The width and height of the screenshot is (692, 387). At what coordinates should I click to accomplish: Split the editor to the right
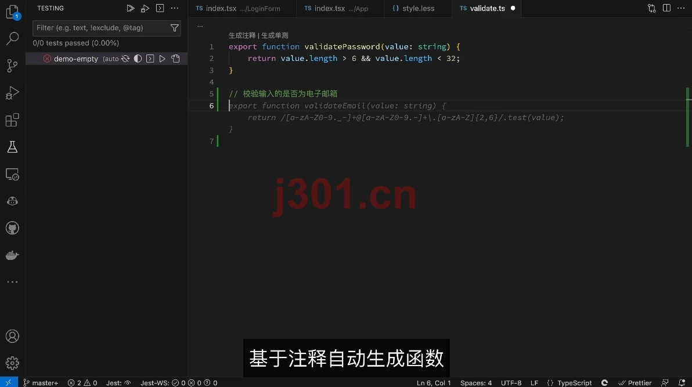coord(666,8)
